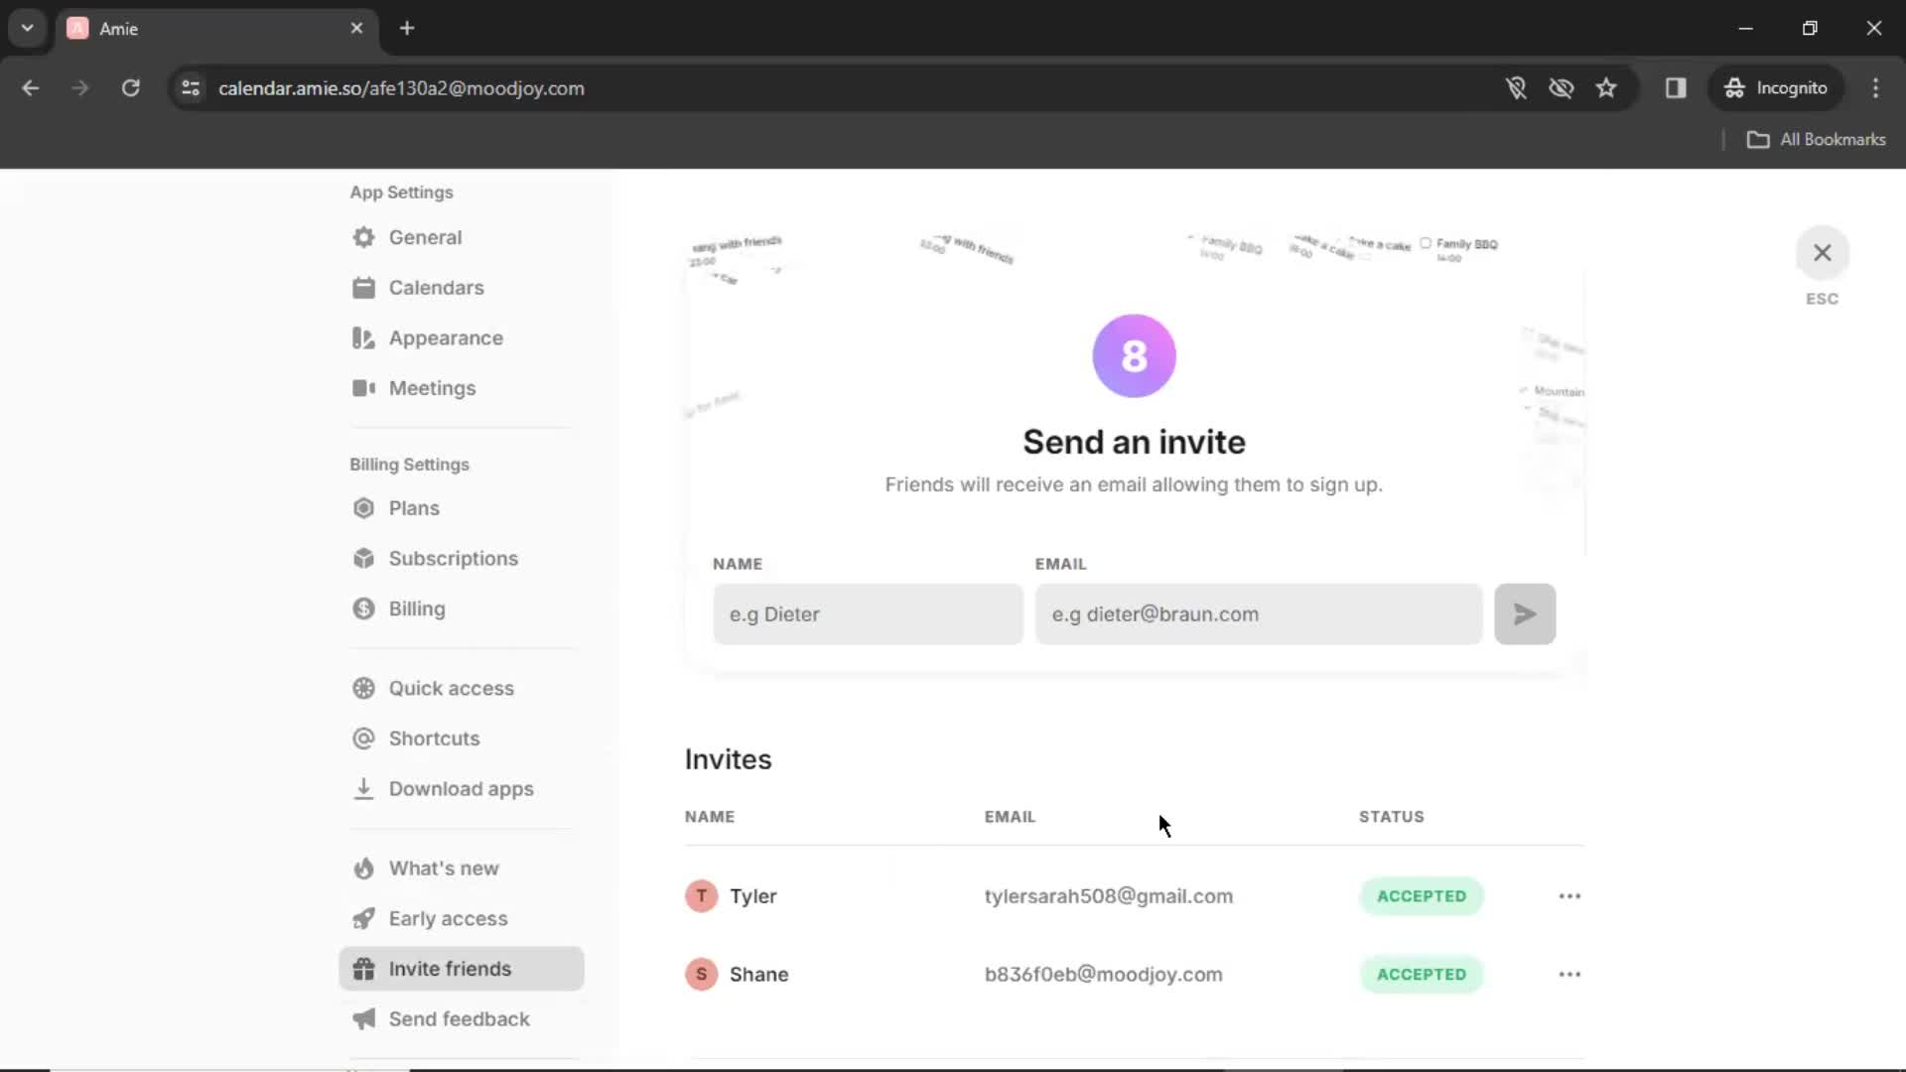
Task: Expand Tyler's accepted invite details
Action: click(1569, 895)
